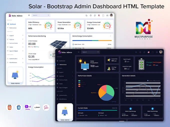Open Apps & Widgets in dark dashboard sidebar

[x=65, y=88]
